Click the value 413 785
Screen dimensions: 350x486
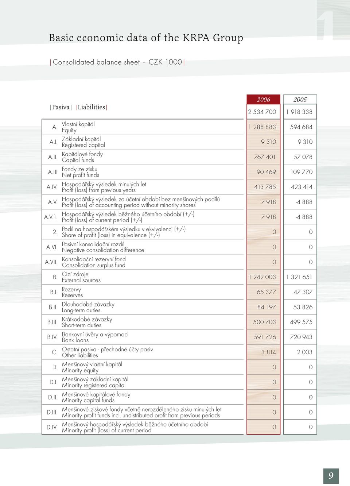(265, 187)
